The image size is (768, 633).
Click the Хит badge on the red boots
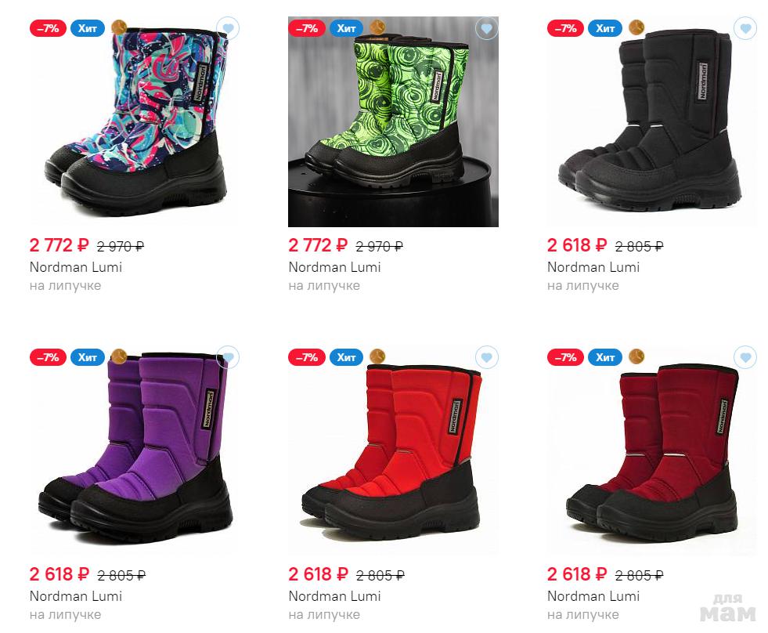[x=346, y=357]
